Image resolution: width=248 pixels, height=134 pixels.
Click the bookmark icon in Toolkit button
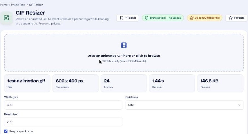tap(122, 18)
